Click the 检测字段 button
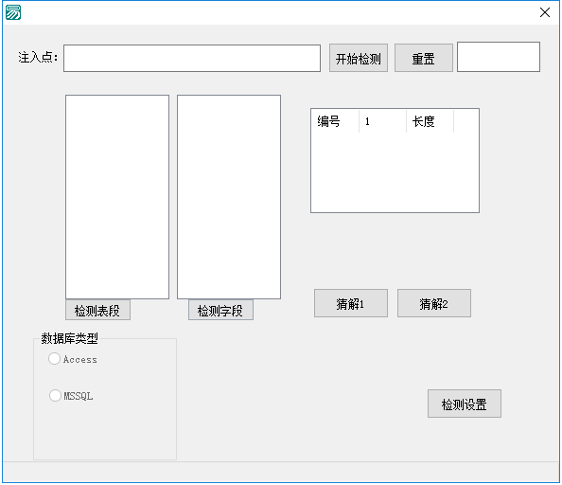 pyautogui.click(x=220, y=310)
